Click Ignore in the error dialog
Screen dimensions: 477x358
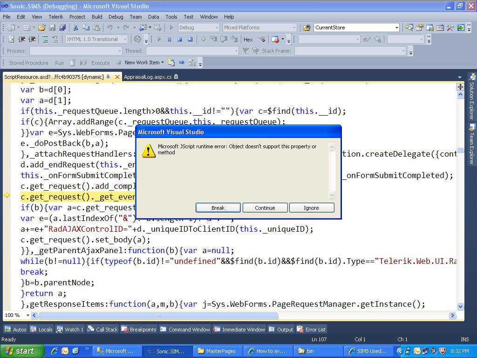311,208
